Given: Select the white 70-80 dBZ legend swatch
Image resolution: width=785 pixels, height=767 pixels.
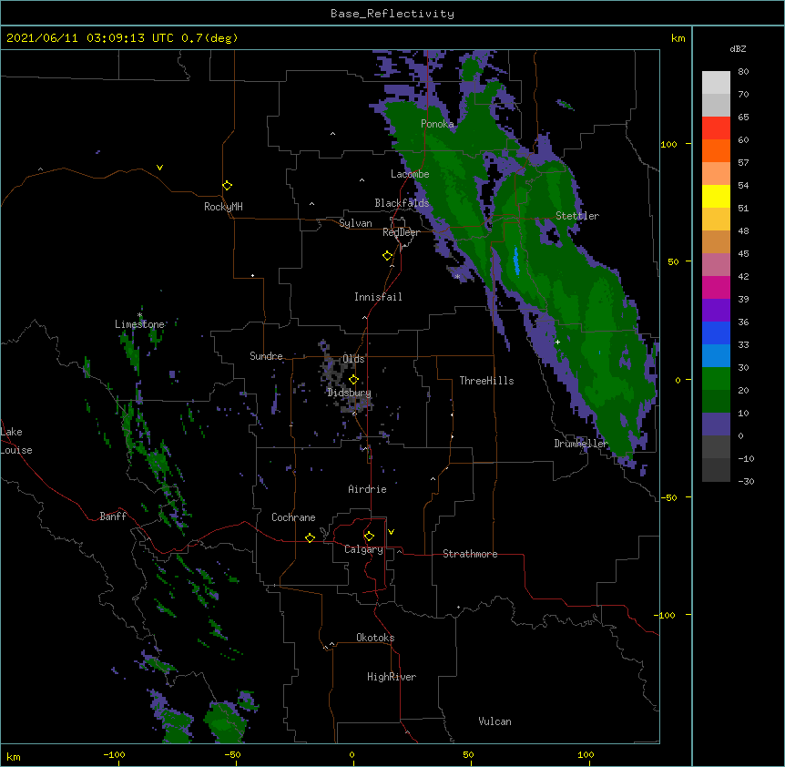Looking at the screenshot, I should pyautogui.click(x=716, y=83).
